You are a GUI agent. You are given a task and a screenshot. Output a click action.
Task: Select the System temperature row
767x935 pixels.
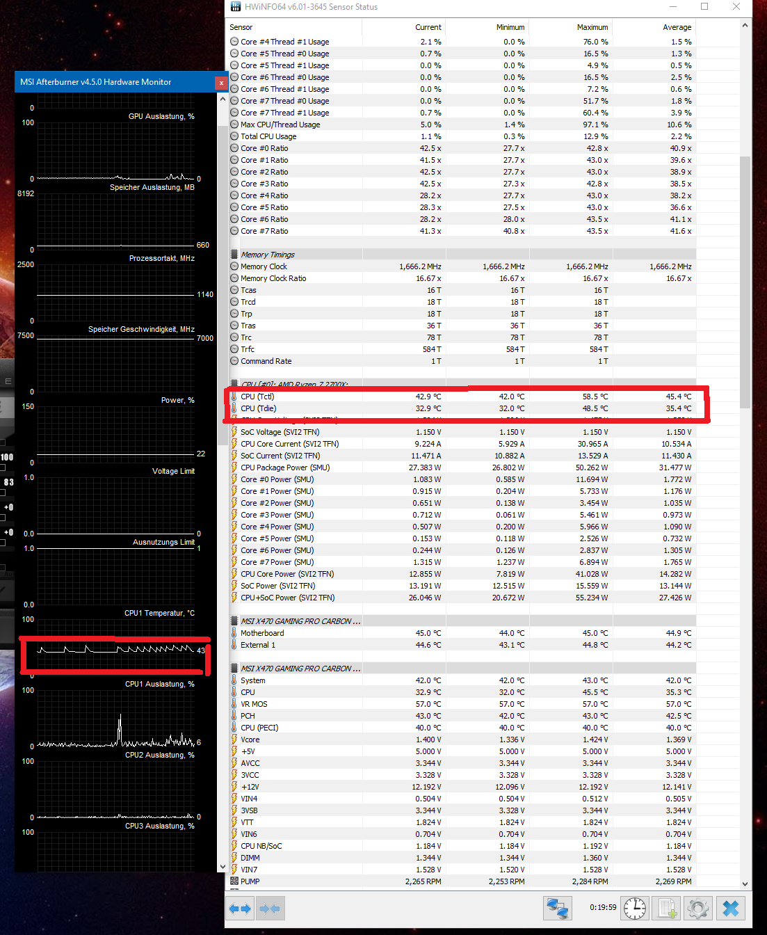tap(462, 680)
